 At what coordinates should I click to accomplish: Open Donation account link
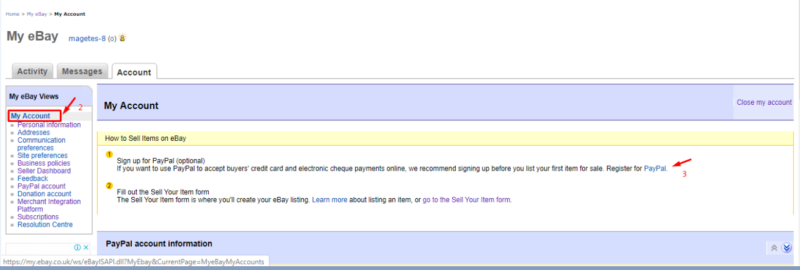(44, 194)
